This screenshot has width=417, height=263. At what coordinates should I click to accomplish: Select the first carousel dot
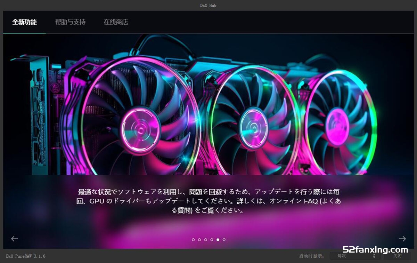coord(193,240)
